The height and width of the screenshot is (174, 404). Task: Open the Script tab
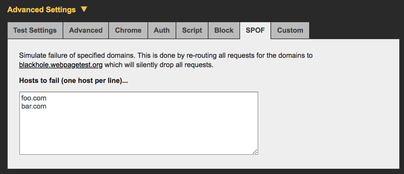pyautogui.click(x=192, y=30)
